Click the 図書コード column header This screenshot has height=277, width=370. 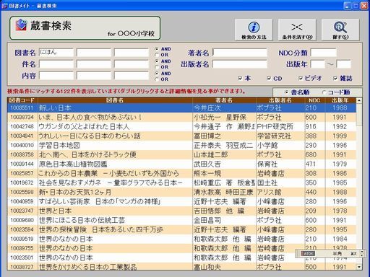click(x=22, y=100)
